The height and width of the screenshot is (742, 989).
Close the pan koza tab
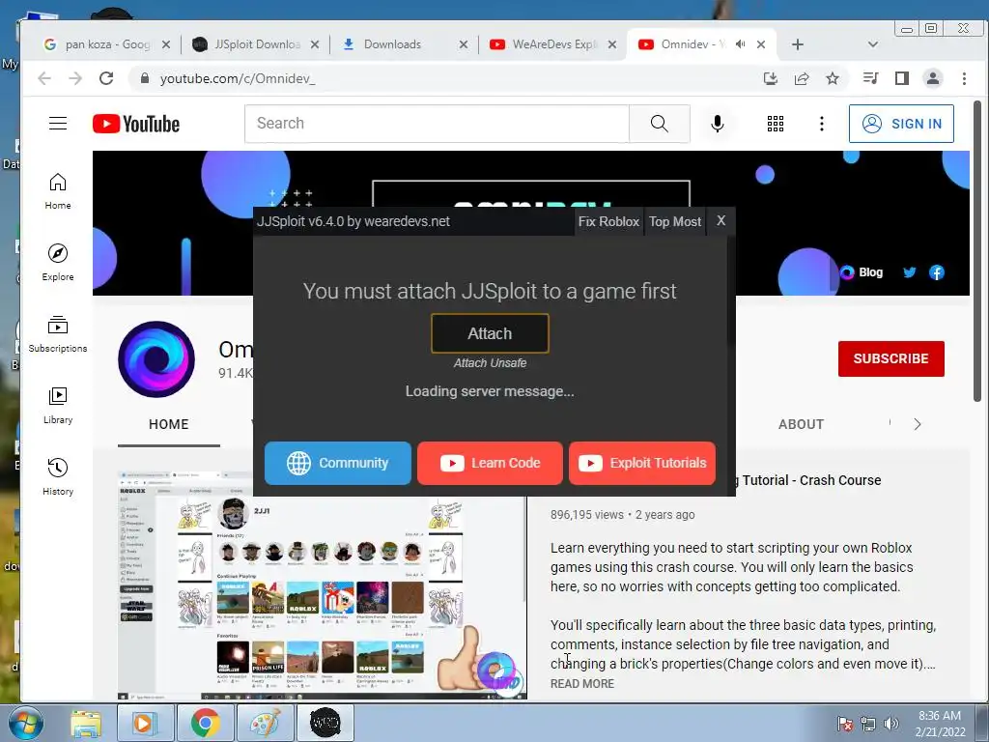(x=166, y=44)
